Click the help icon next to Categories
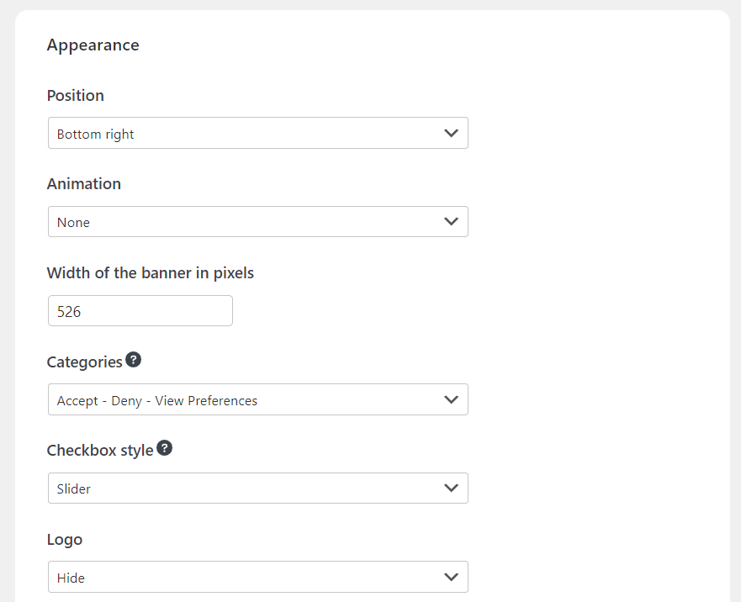 pos(133,360)
